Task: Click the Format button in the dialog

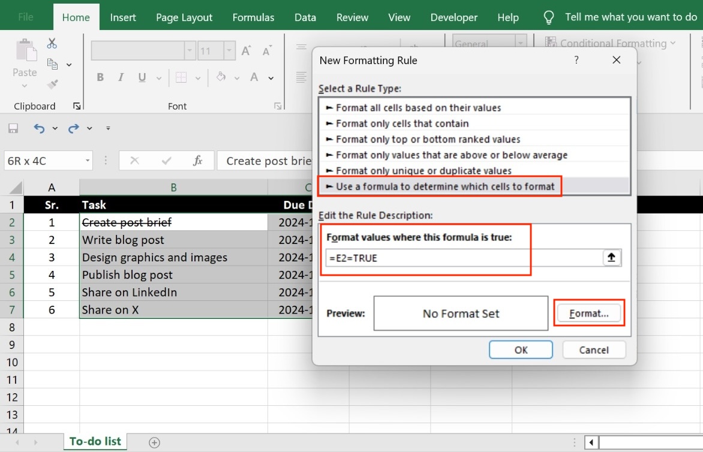Action: (x=590, y=312)
